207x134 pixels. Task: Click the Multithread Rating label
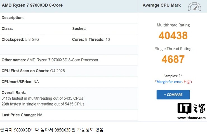pyautogui.click(x=173, y=25)
